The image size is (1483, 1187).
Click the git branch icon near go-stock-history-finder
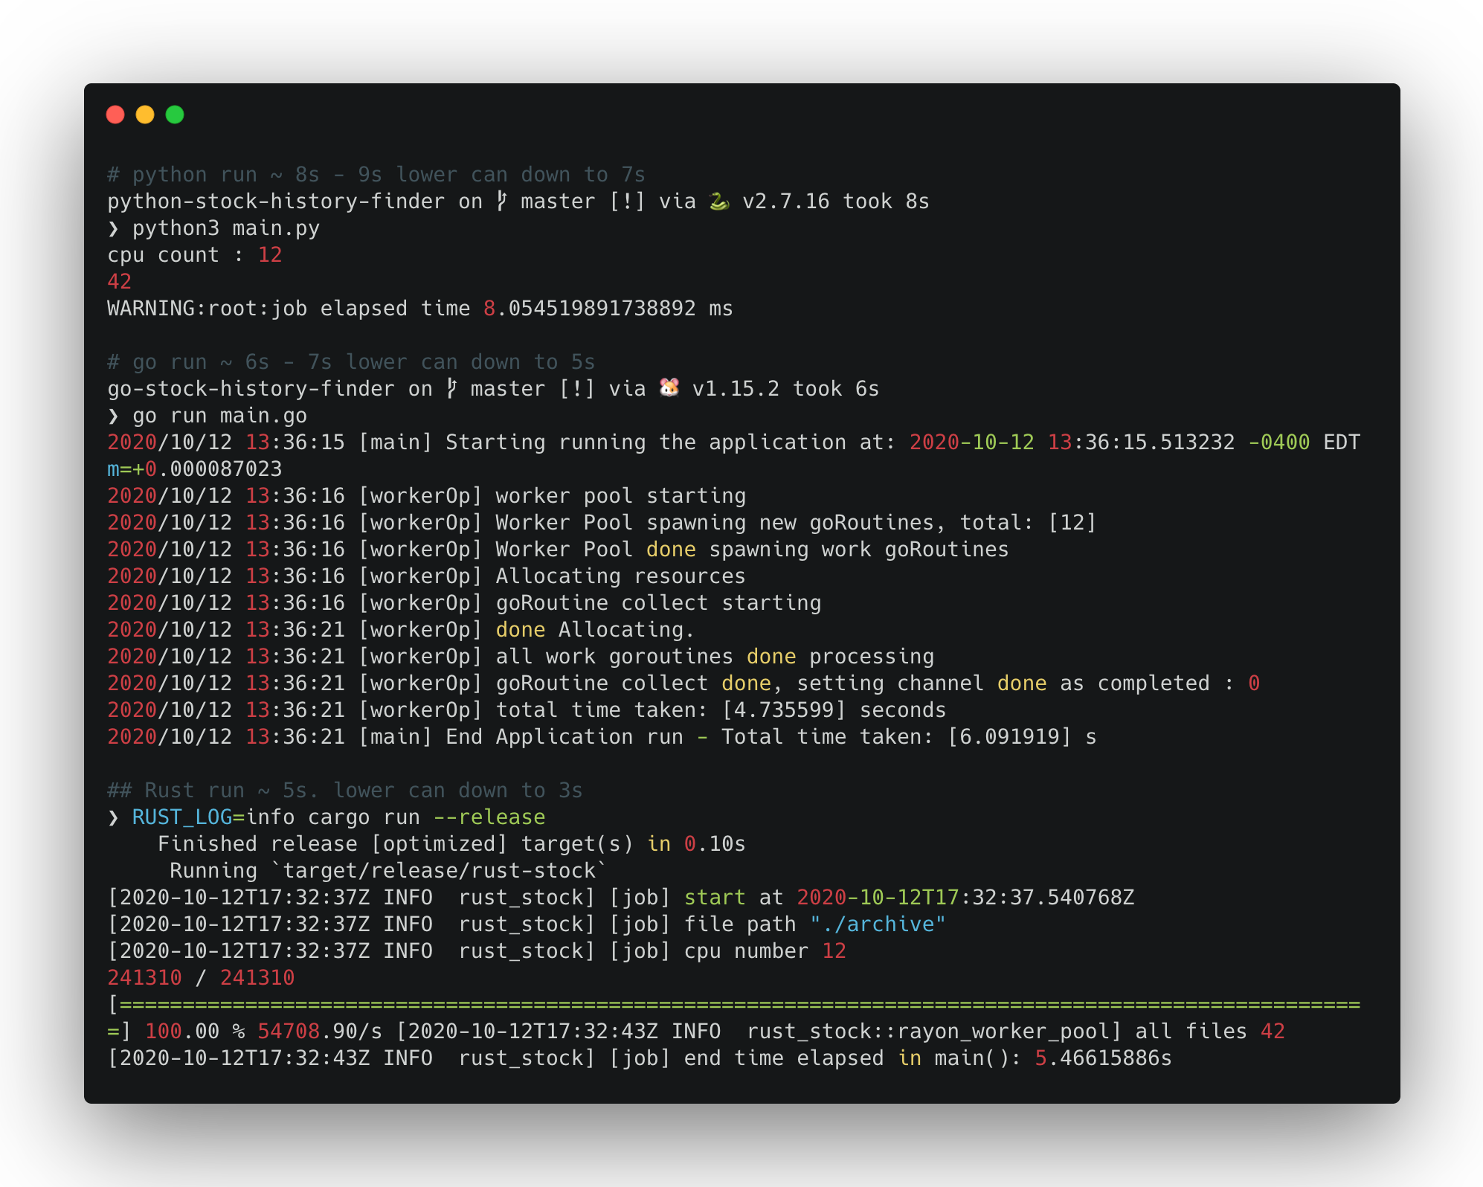pyautogui.click(x=452, y=387)
